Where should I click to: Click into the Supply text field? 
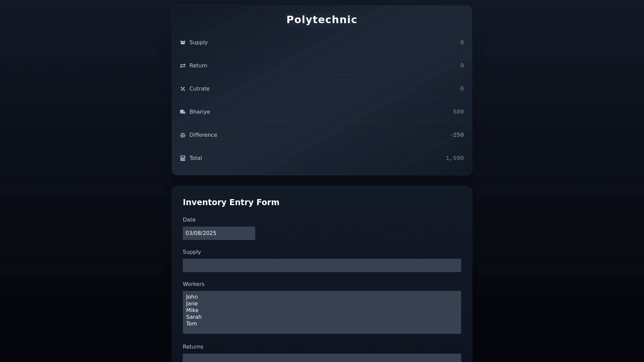point(322,265)
